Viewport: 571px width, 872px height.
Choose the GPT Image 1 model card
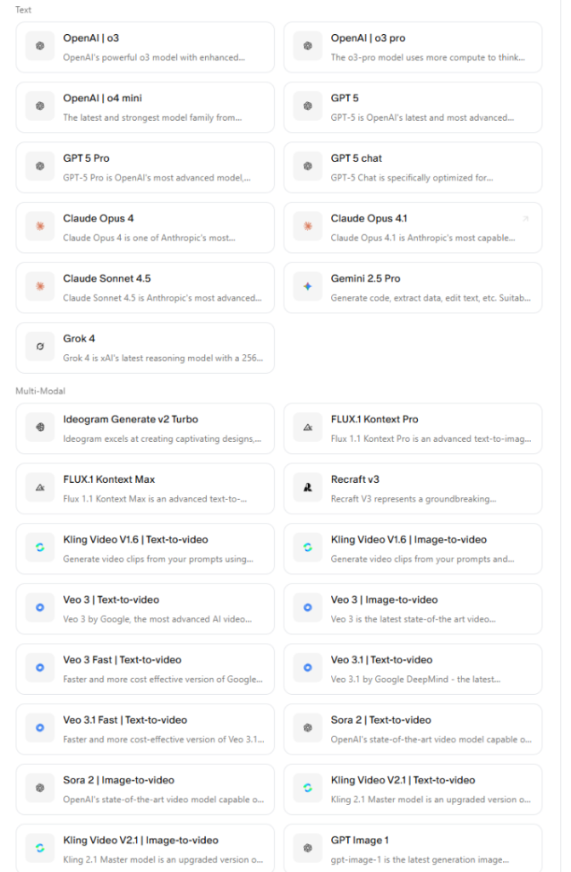413,847
